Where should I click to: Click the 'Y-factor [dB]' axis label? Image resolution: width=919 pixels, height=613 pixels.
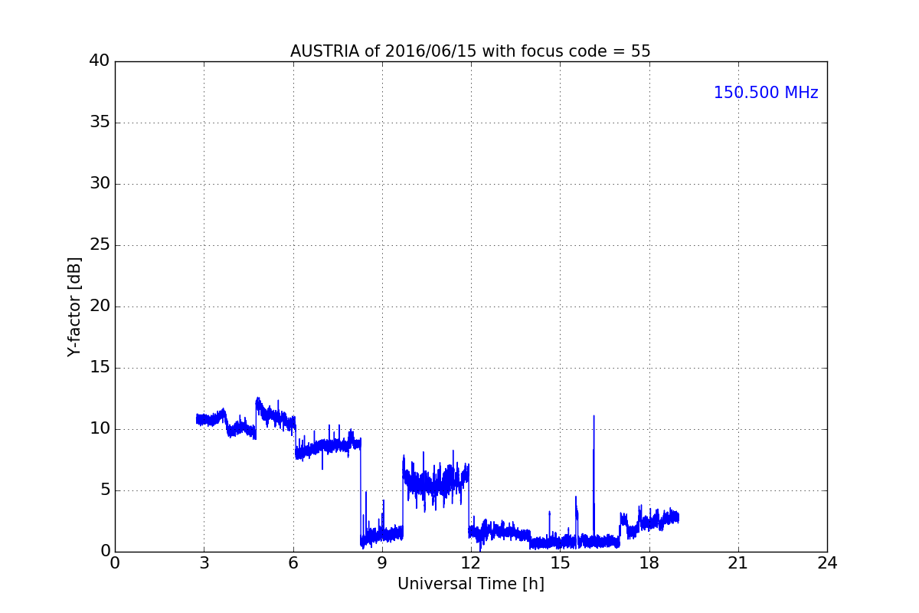pyautogui.click(x=74, y=306)
